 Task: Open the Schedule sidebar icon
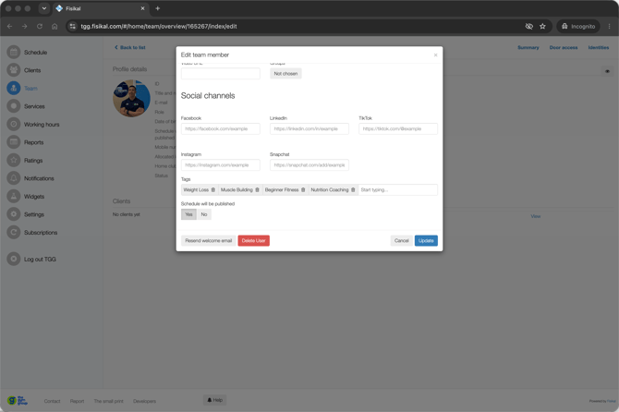[14, 52]
